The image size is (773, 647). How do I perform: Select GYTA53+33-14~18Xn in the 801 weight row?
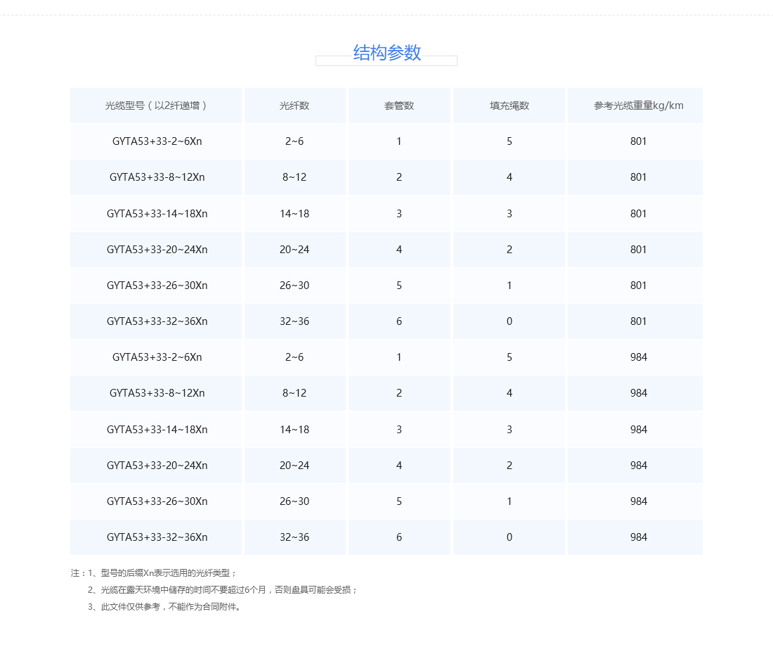pyautogui.click(x=157, y=214)
